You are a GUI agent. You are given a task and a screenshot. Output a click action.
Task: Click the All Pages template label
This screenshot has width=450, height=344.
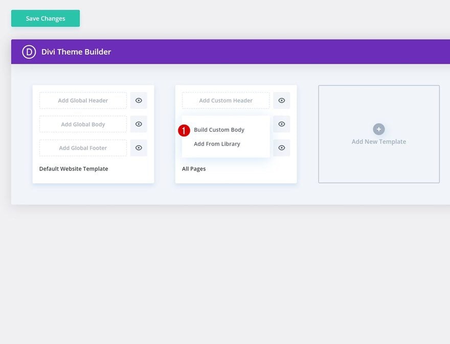point(194,169)
